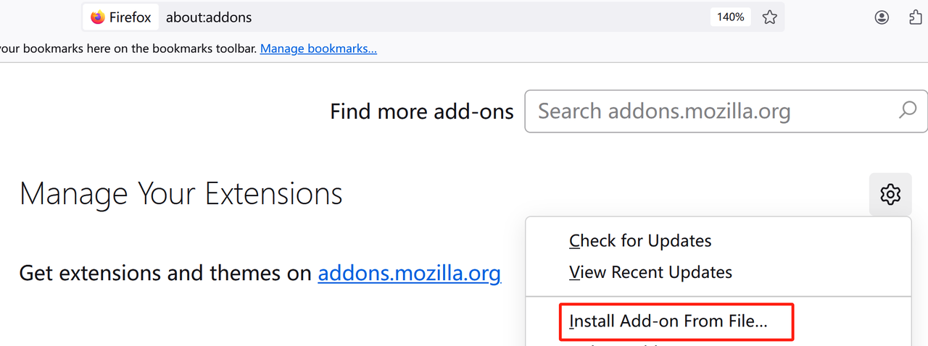Click the Find more add-ons label

[x=421, y=111]
